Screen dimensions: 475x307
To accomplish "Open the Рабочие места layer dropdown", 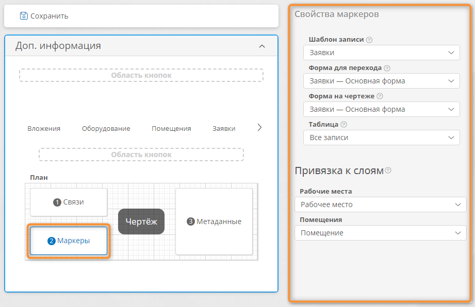I will tap(381, 205).
